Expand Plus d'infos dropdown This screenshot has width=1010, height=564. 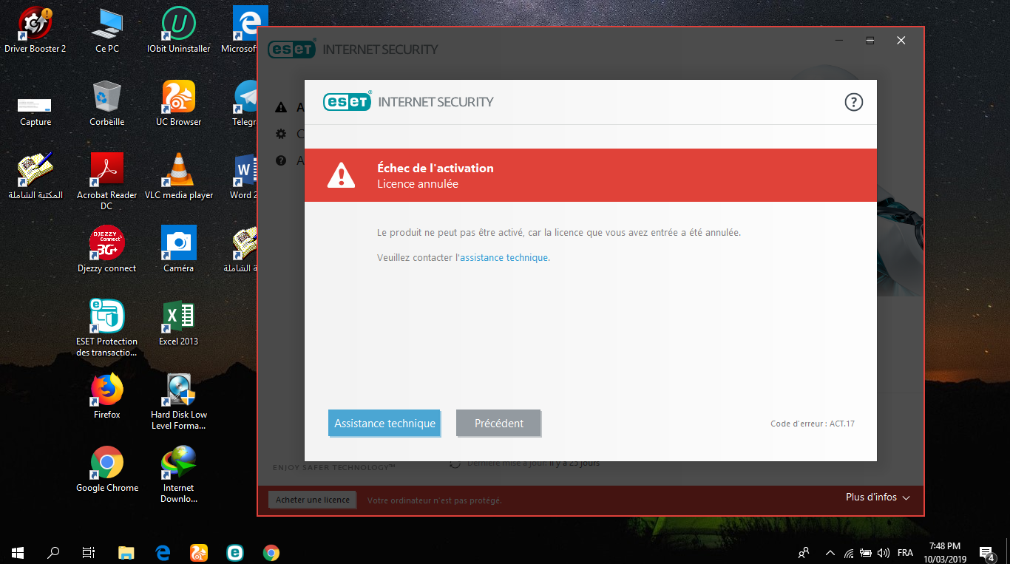[x=878, y=497]
